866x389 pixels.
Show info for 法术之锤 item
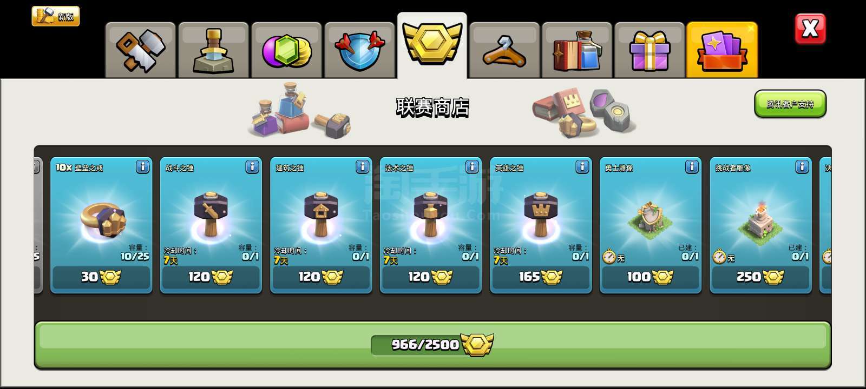[x=472, y=166]
